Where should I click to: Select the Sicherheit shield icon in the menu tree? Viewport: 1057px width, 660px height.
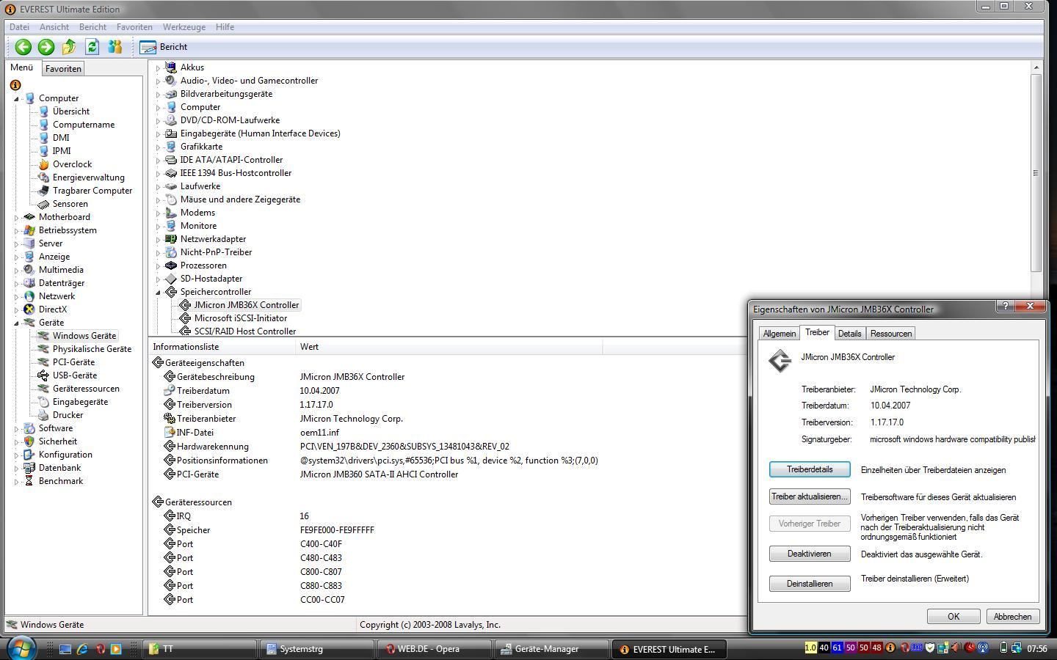click(29, 441)
